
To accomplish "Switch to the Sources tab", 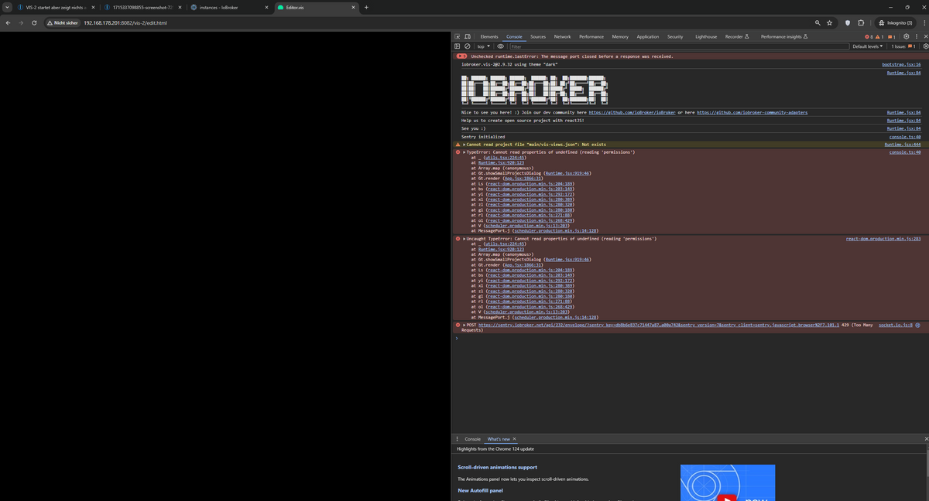I will 537,36.
